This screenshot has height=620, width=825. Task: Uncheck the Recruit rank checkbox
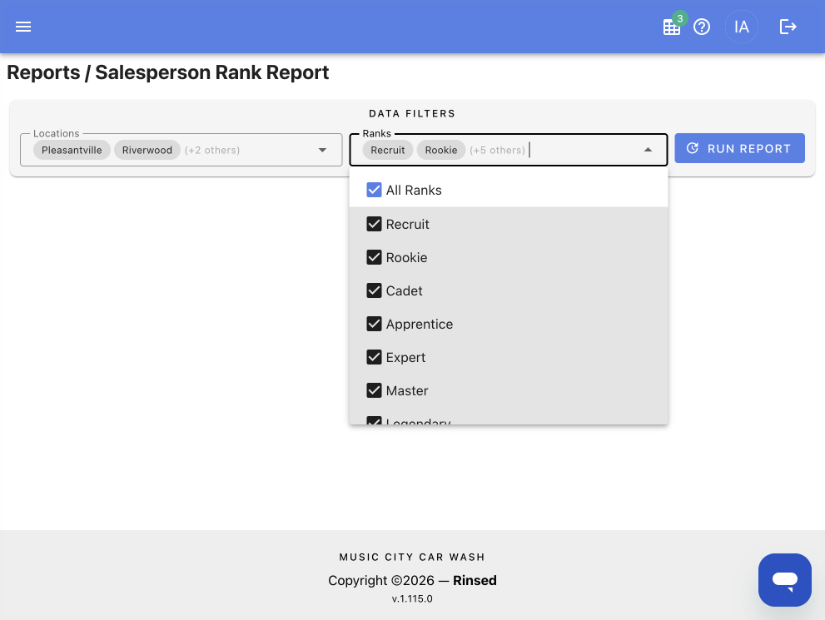[x=374, y=224]
